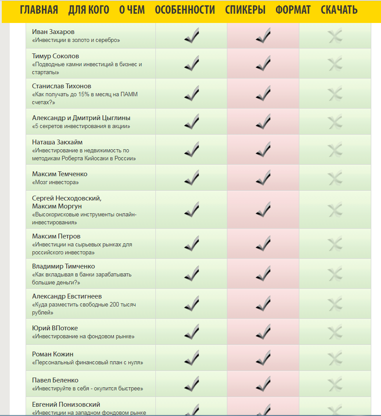This screenshot has width=381, height=416.
Task: Click first checkmark in Павел Беленко row
Action: (x=192, y=384)
